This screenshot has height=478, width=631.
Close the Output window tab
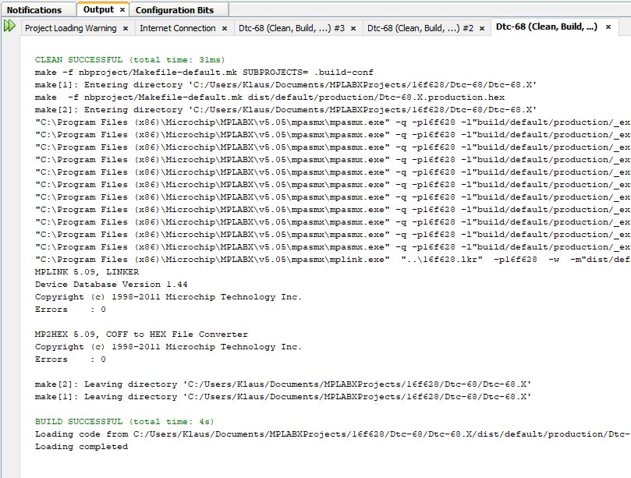click(122, 10)
